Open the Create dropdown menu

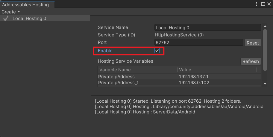(x=10, y=12)
